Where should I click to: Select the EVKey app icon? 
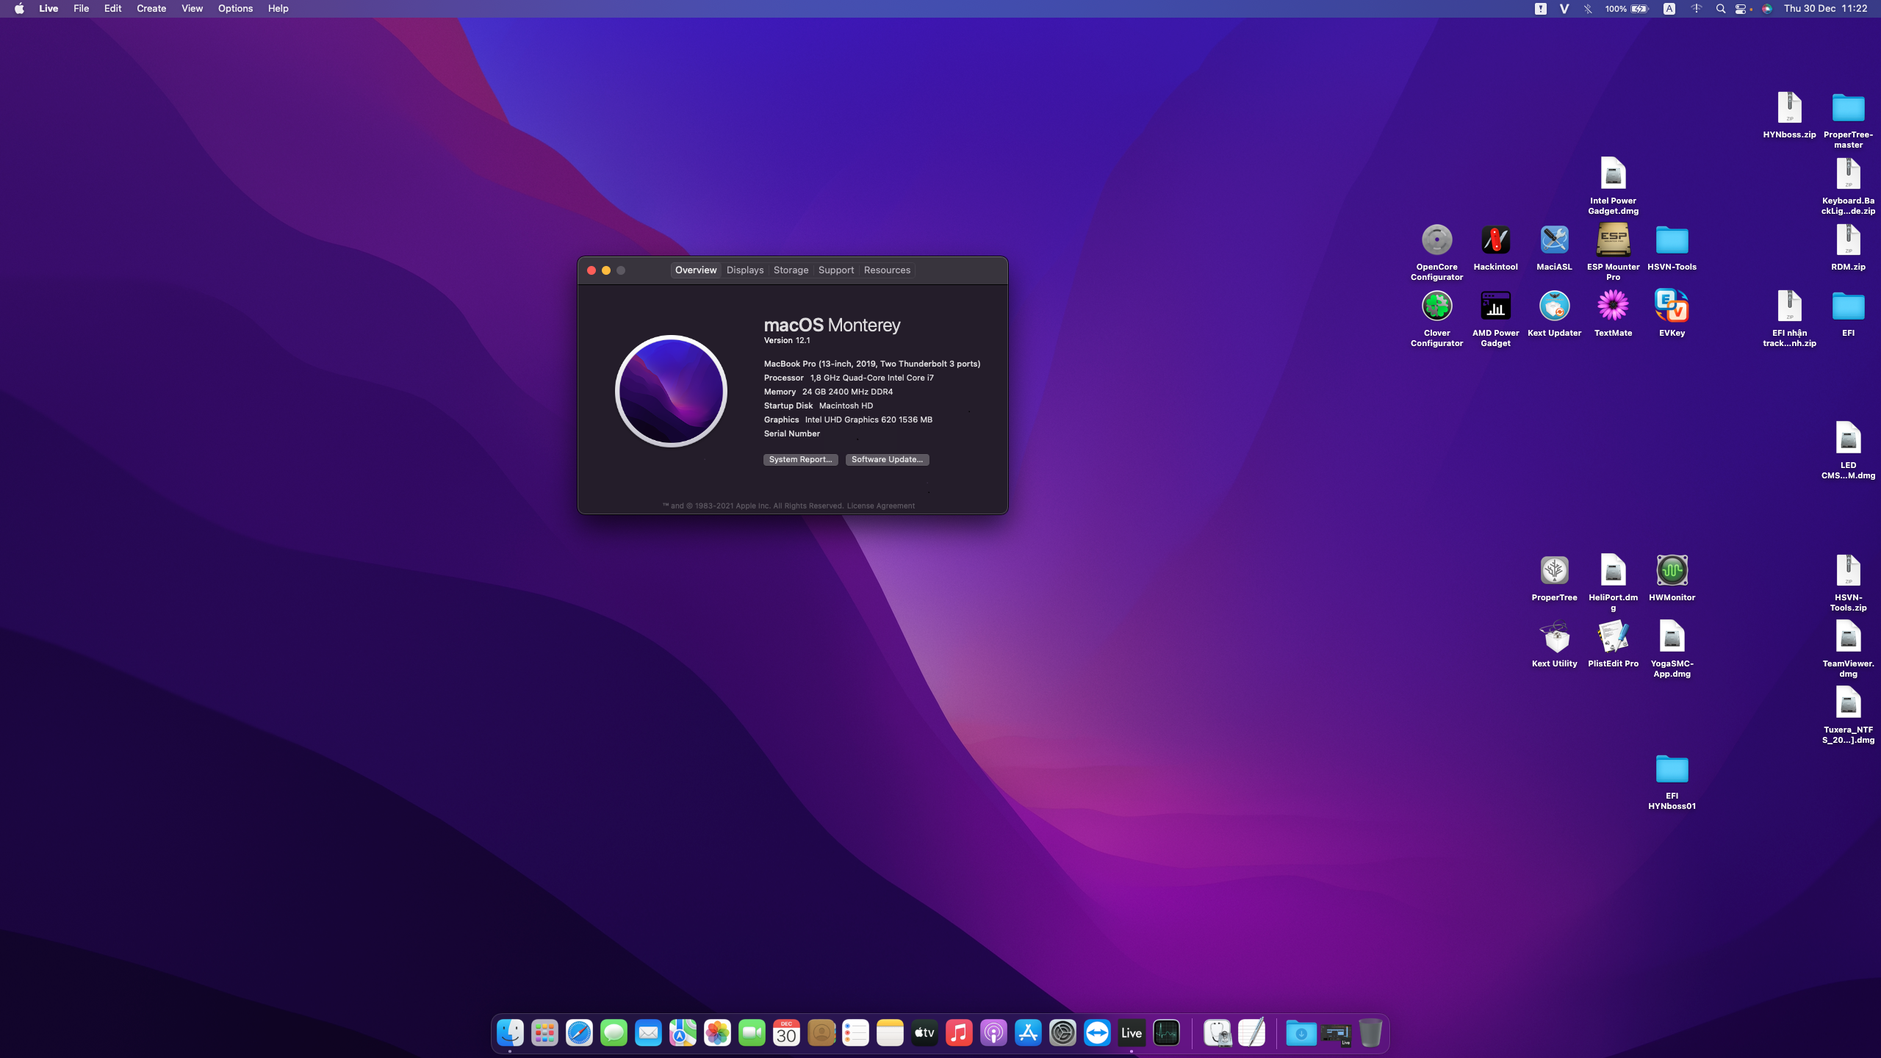coord(1672,306)
